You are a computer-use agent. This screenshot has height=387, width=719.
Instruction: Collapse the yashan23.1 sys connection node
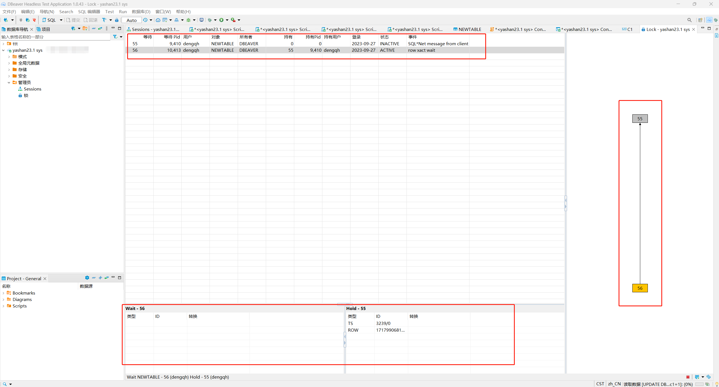click(3, 50)
